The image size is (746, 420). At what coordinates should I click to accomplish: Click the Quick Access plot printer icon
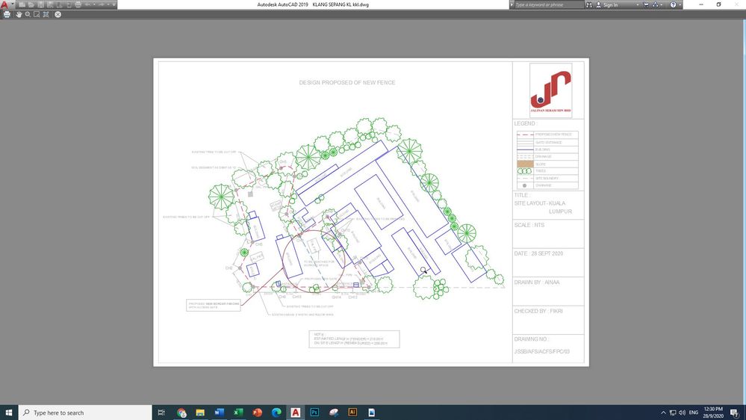[x=78, y=4]
